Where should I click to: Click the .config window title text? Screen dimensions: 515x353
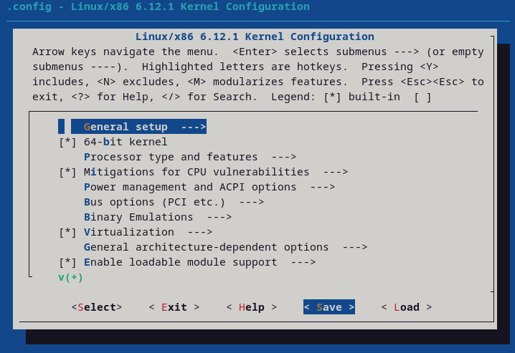pyautogui.click(x=158, y=6)
